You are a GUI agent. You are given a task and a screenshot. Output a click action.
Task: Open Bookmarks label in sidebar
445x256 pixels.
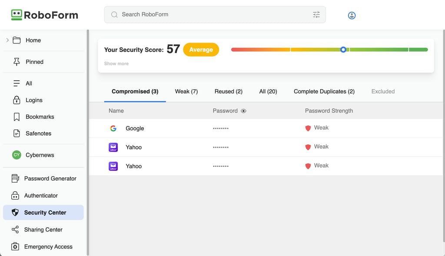tap(40, 117)
